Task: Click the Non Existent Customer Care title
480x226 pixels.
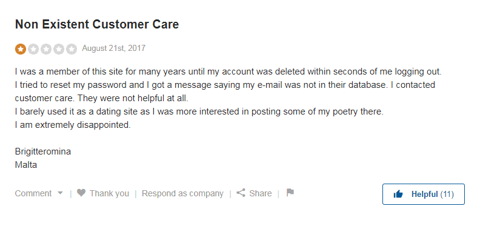Action: click(x=97, y=24)
